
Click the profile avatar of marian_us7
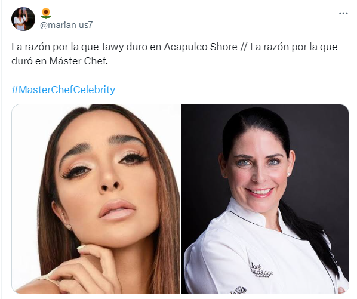[23, 19]
